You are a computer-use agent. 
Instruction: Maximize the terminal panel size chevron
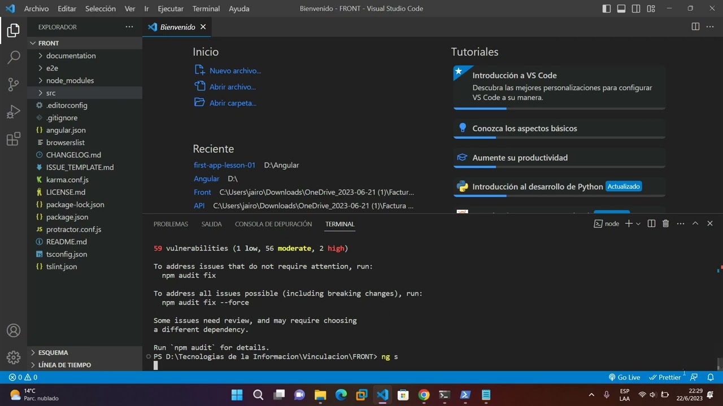pos(695,224)
